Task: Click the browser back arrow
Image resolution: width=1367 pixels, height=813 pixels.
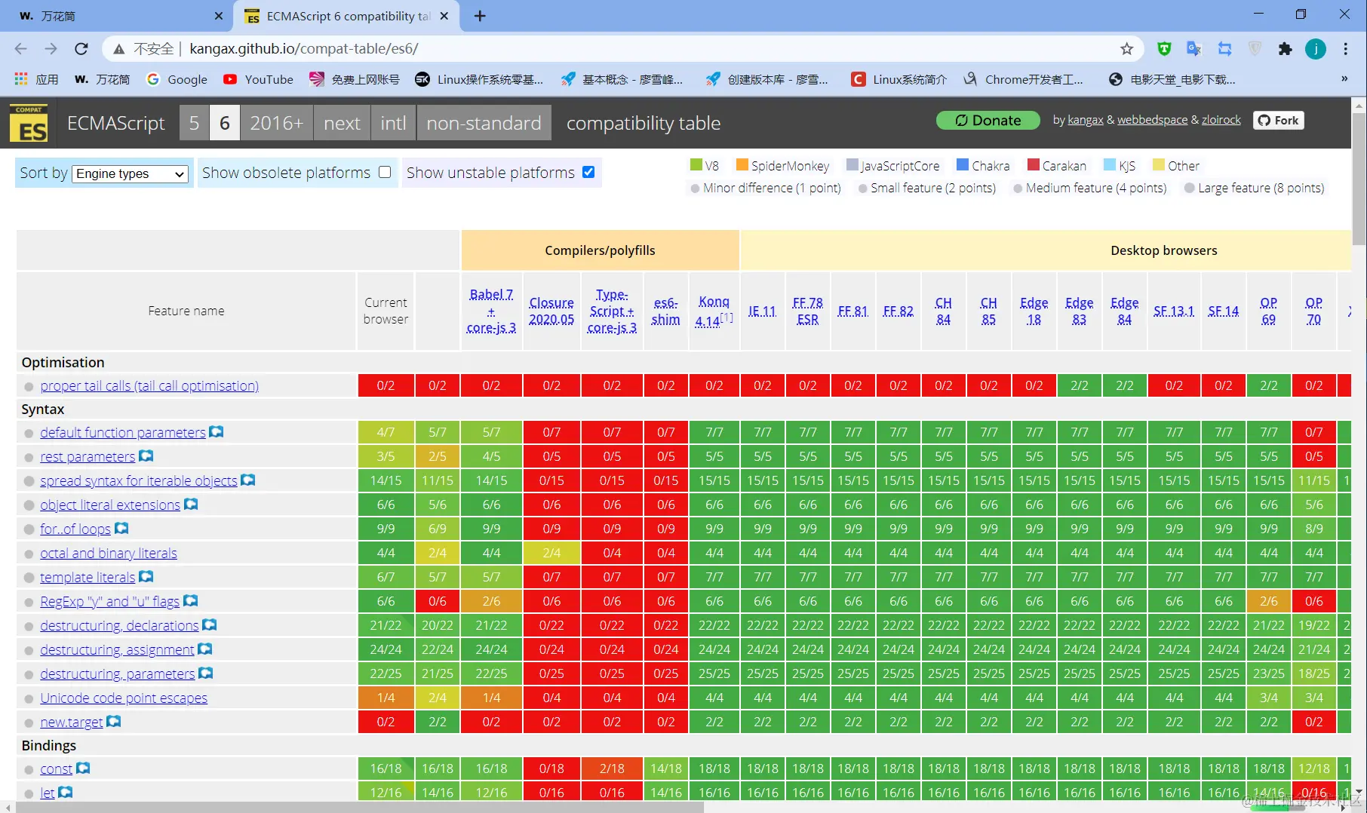Action: point(20,49)
